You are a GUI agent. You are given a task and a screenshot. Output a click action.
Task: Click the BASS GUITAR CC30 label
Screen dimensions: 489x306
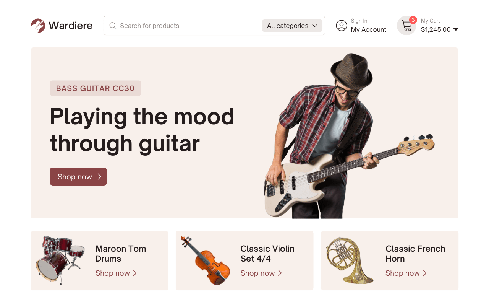pyautogui.click(x=95, y=88)
